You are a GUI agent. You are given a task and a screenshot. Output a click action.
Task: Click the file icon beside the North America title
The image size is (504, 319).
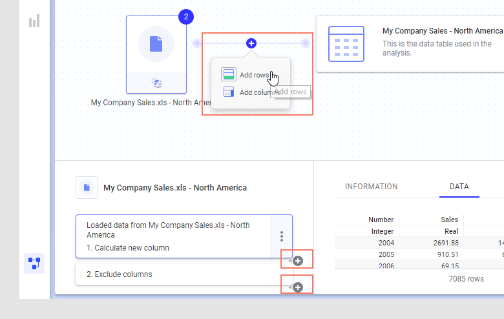click(87, 188)
